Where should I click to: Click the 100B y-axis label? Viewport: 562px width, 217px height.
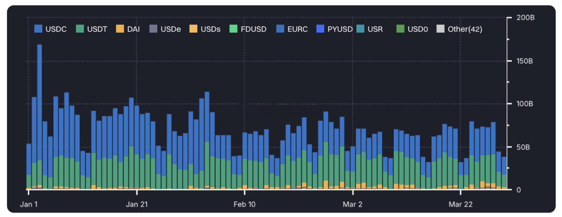click(525, 104)
